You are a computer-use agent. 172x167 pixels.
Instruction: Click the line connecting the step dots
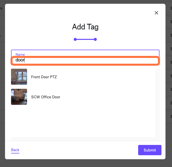tap(85, 39)
